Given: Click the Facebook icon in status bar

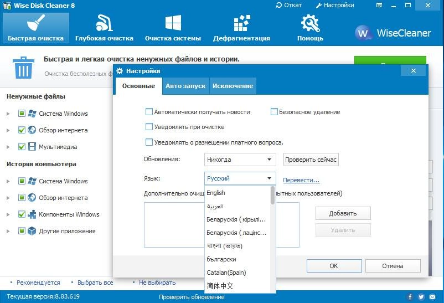Looking at the screenshot, I should [410, 297].
